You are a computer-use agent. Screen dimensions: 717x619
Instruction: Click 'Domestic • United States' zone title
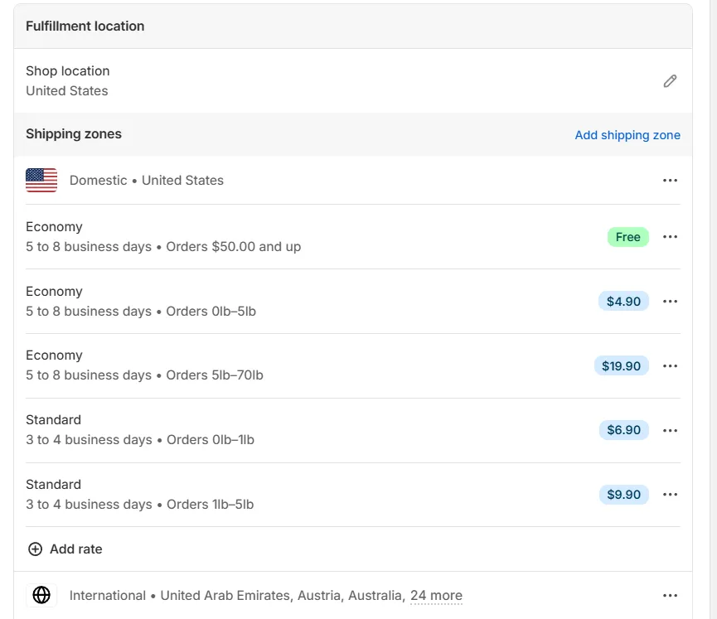click(x=147, y=180)
